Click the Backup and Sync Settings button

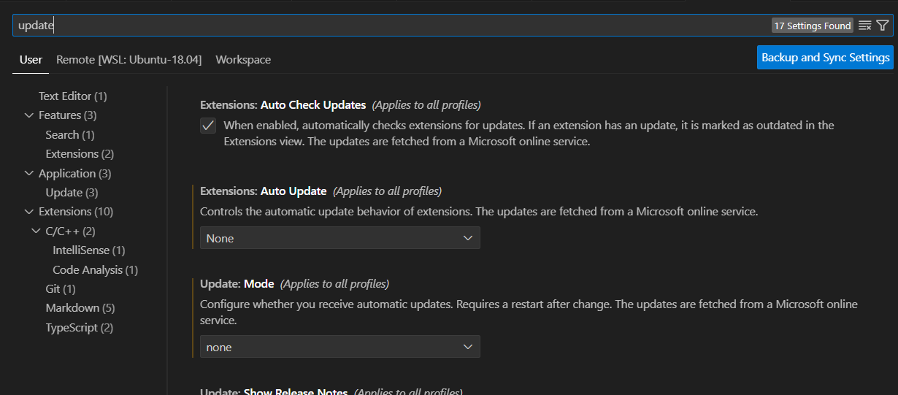point(826,58)
